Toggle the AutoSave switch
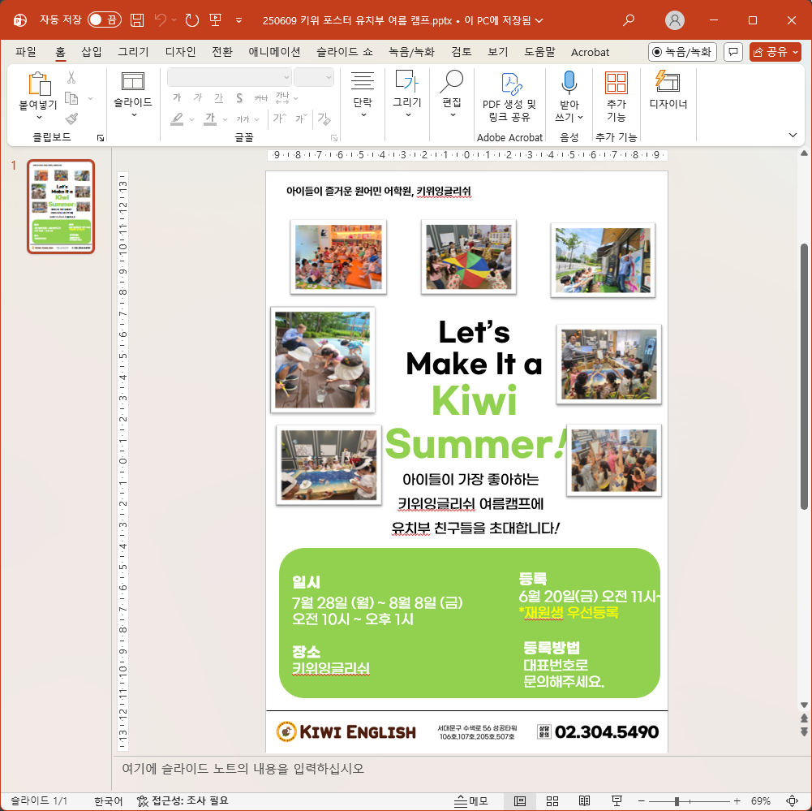 [x=104, y=20]
